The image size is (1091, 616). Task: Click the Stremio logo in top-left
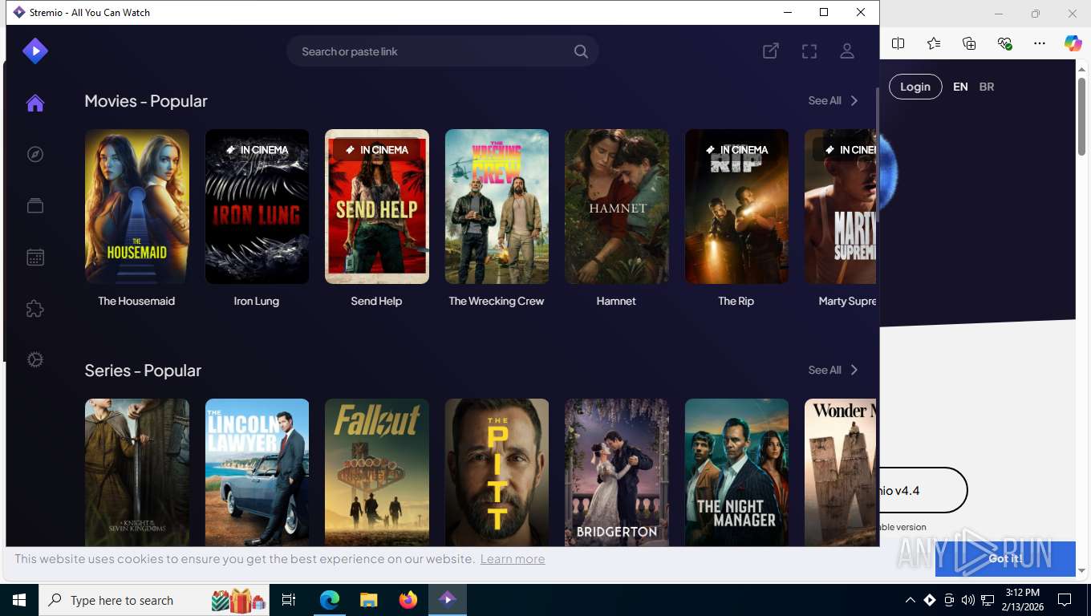point(34,51)
